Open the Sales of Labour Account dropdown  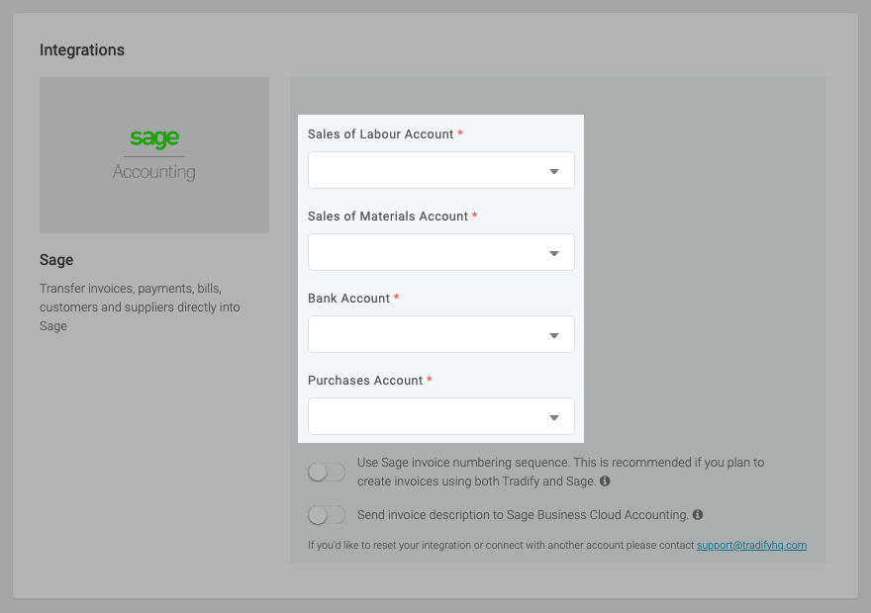440,169
